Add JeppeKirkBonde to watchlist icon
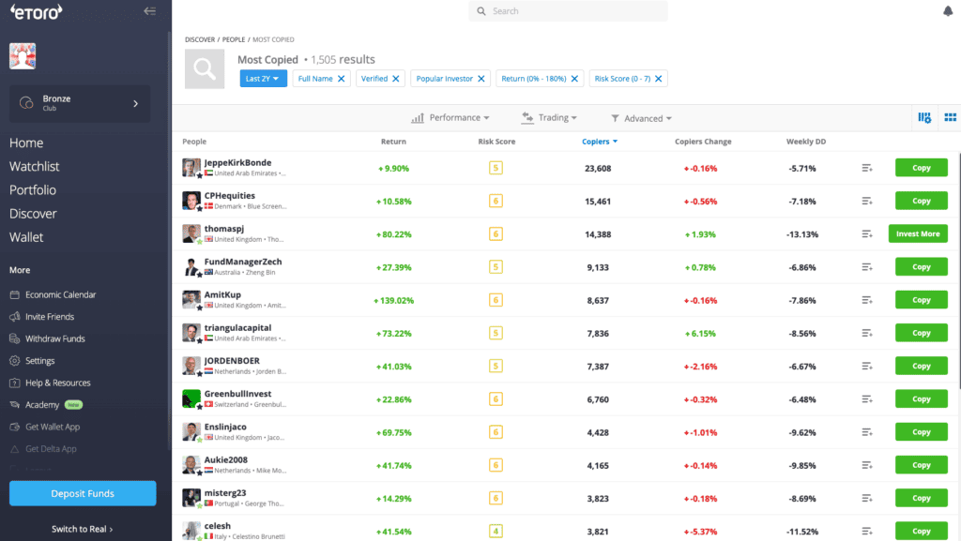 click(x=867, y=169)
